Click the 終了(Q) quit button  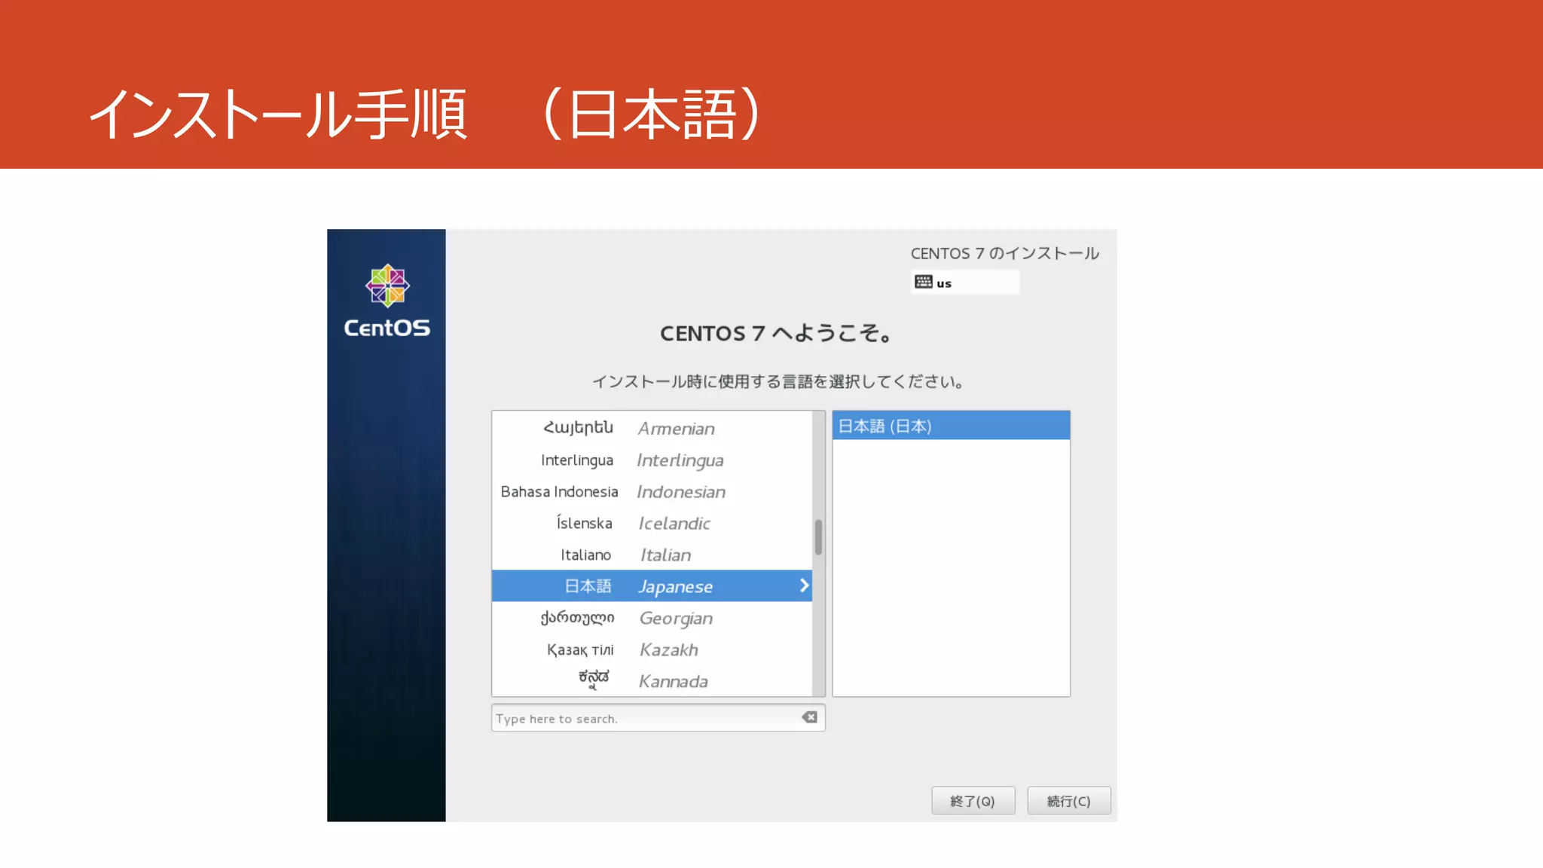pyautogui.click(x=973, y=801)
